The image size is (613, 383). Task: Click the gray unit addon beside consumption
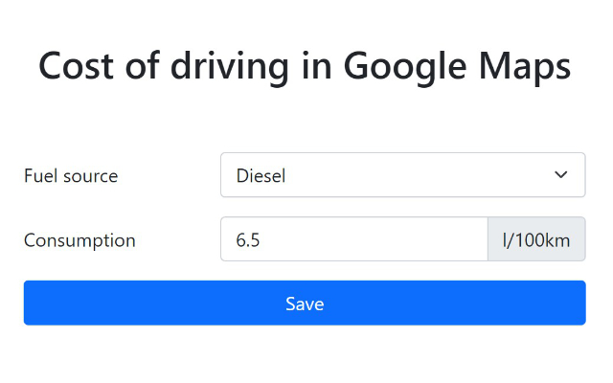point(536,239)
